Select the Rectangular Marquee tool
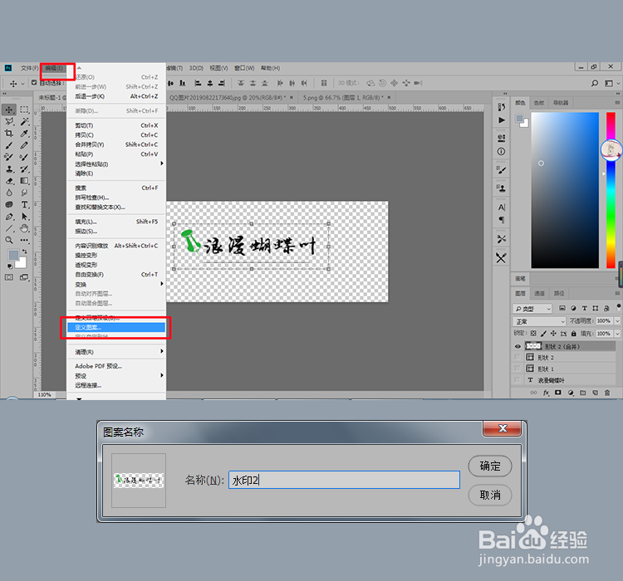 pos(24,110)
